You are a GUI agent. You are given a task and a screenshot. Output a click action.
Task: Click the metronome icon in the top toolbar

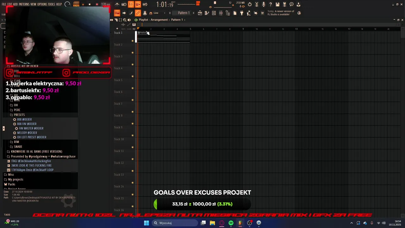pyautogui.click(x=117, y=4)
